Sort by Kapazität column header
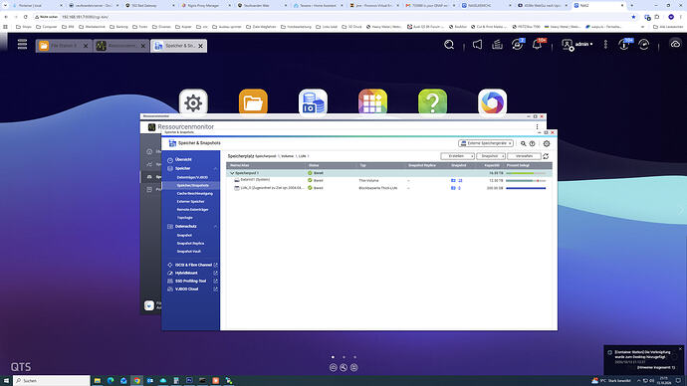Viewport: 687px width, 386px height. (492, 165)
